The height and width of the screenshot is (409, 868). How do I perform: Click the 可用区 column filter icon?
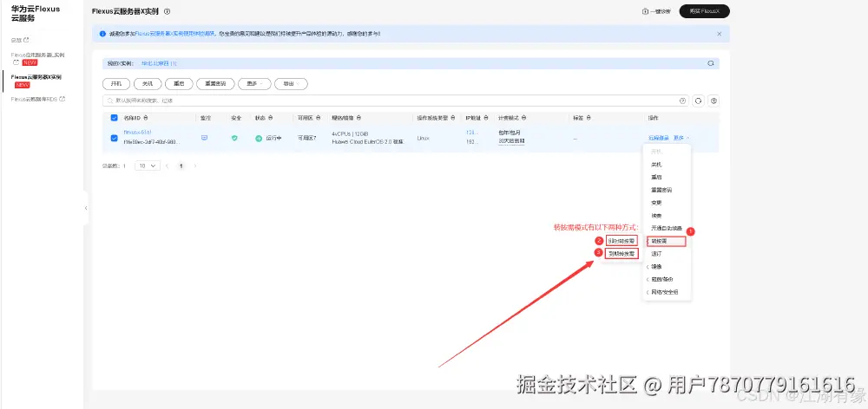318,118
